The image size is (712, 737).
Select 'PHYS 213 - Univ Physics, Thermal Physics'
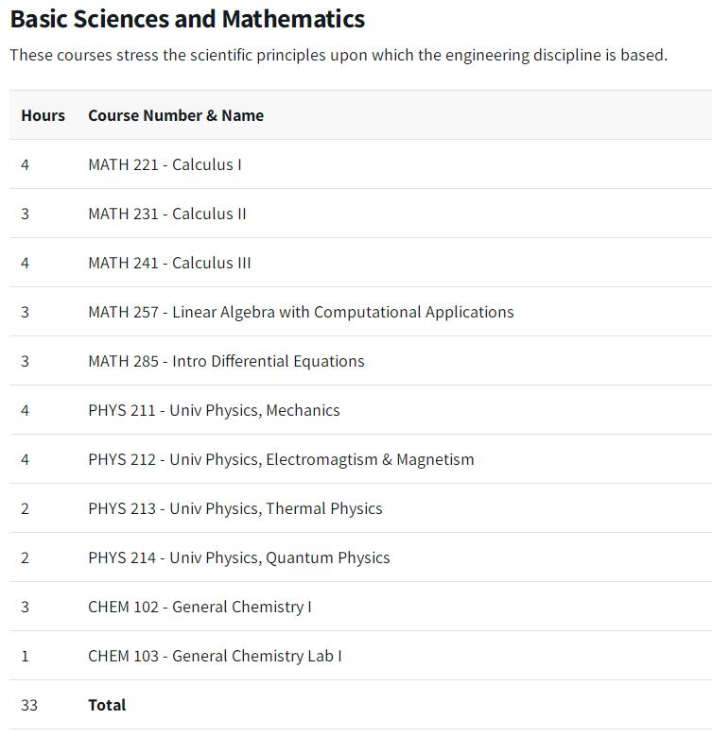[x=235, y=508]
